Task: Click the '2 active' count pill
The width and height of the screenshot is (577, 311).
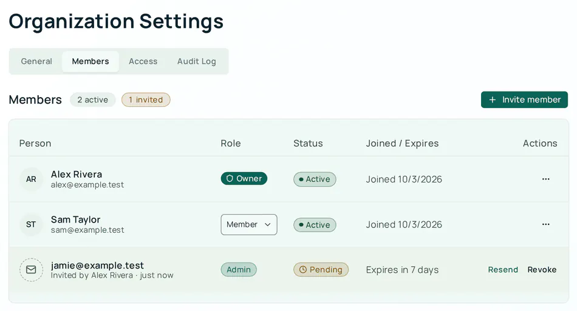Action: pyautogui.click(x=93, y=99)
